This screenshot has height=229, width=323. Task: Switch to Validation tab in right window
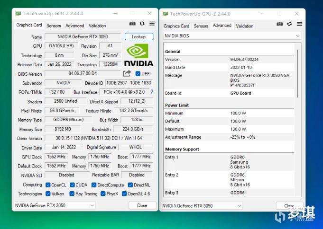click(245, 26)
